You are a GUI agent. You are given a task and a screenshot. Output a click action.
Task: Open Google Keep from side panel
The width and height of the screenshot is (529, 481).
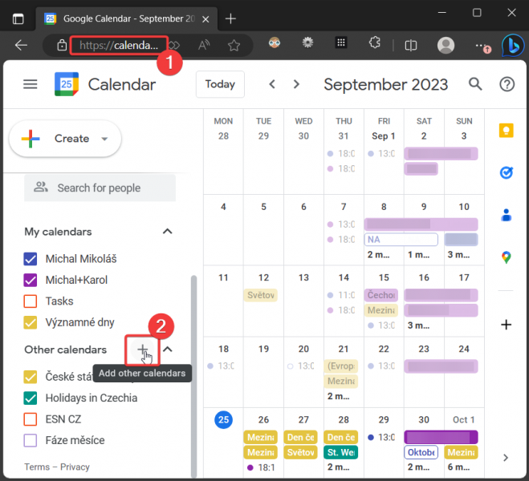click(507, 131)
